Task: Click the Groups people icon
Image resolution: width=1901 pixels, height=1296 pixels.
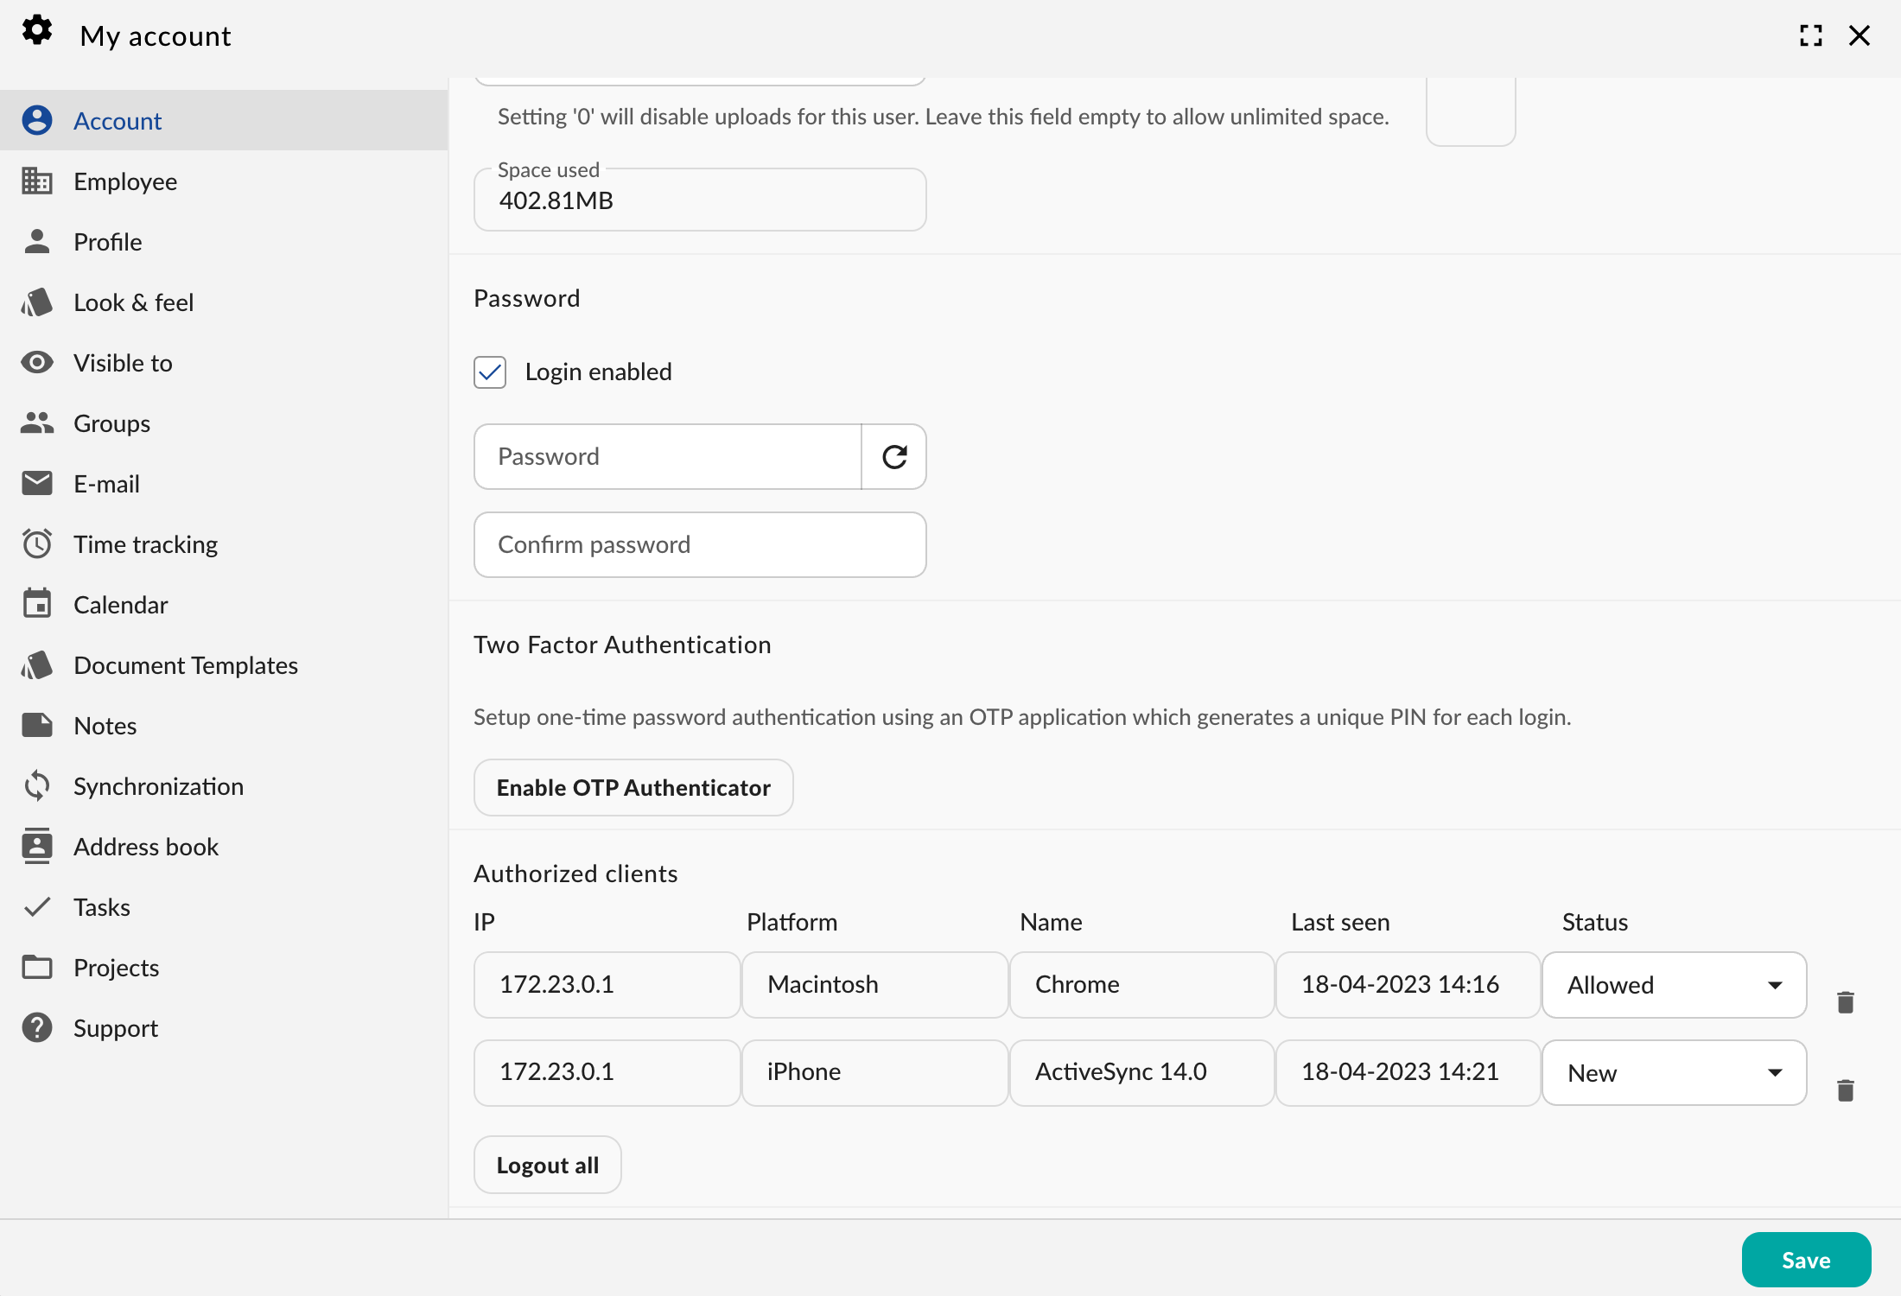Action: (x=37, y=422)
